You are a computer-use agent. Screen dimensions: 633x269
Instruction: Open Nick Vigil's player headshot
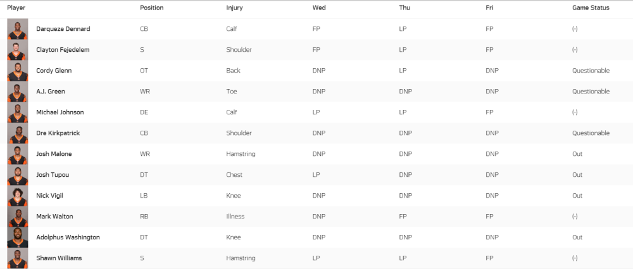17,196
